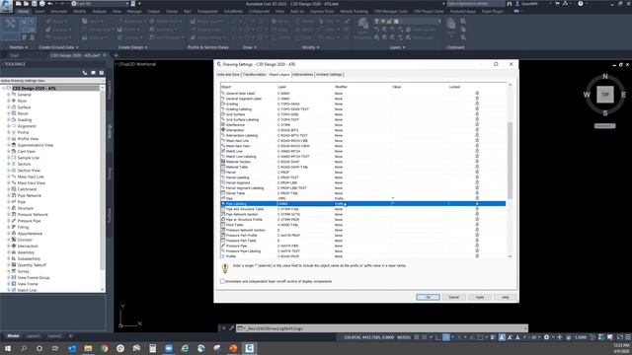Screen dimensions: 632x355
Task: Click the N compass direction on the ViewCube
Action: 605,77
